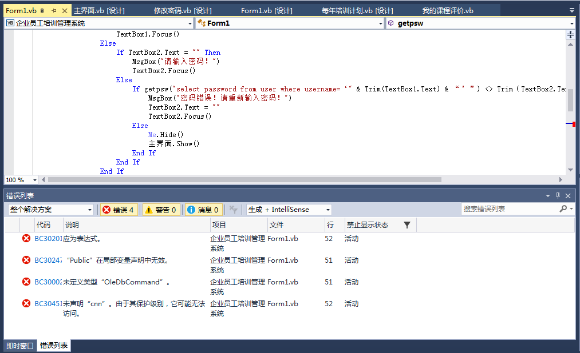Screen dimensions: 580x353
Task: Switch to 主界面.vb [设计] tab
Action: (99, 11)
